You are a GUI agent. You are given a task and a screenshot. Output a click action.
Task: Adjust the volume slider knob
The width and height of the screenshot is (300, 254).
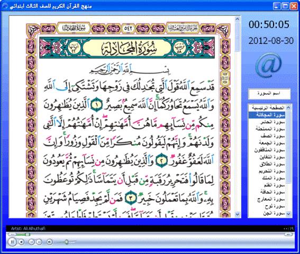tap(66, 242)
